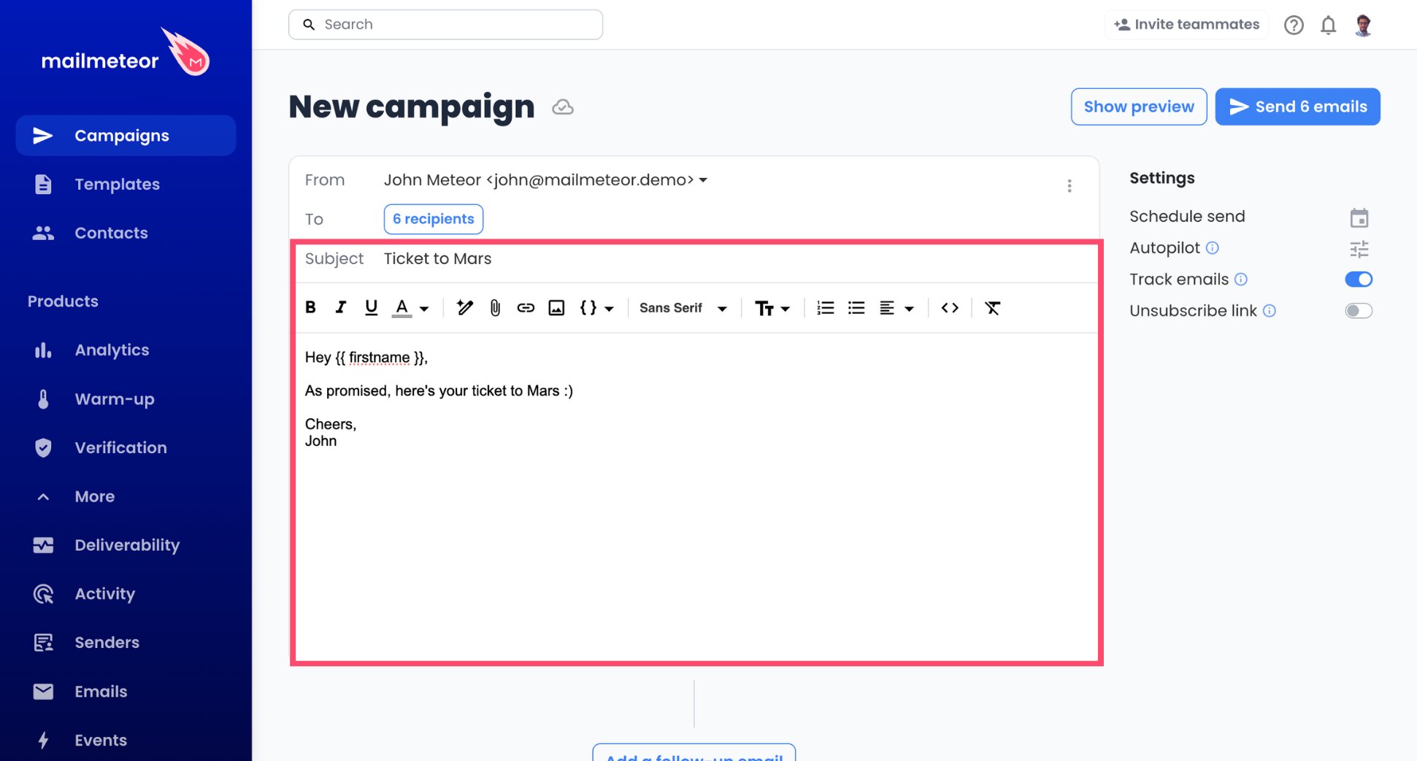Screen dimensions: 1417x761
Task: Open Analytics in the sidebar
Action: 126,350
